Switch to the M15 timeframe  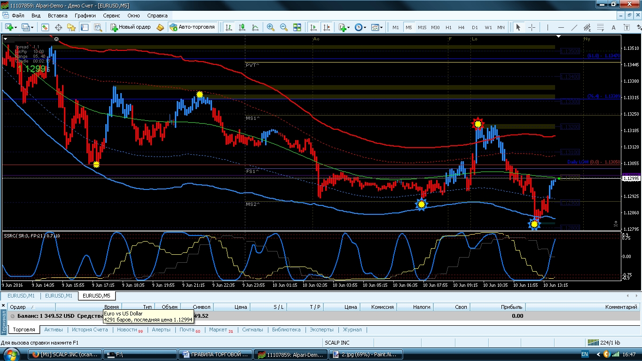tap(422, 27)
